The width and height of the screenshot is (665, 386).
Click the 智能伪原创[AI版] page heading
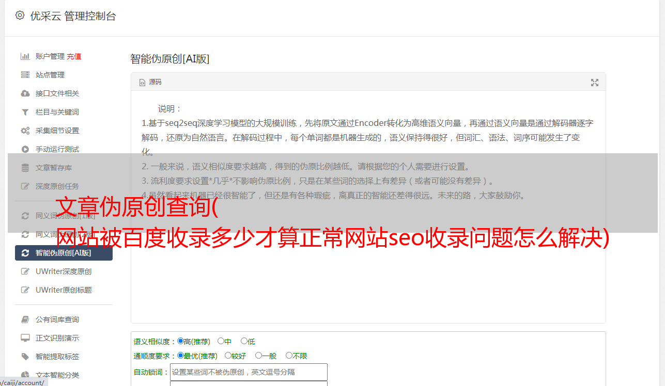[x=170, y=59]
